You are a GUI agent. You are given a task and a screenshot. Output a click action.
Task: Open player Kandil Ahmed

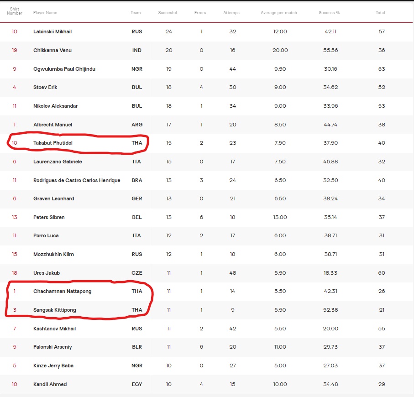coord(50,384)
